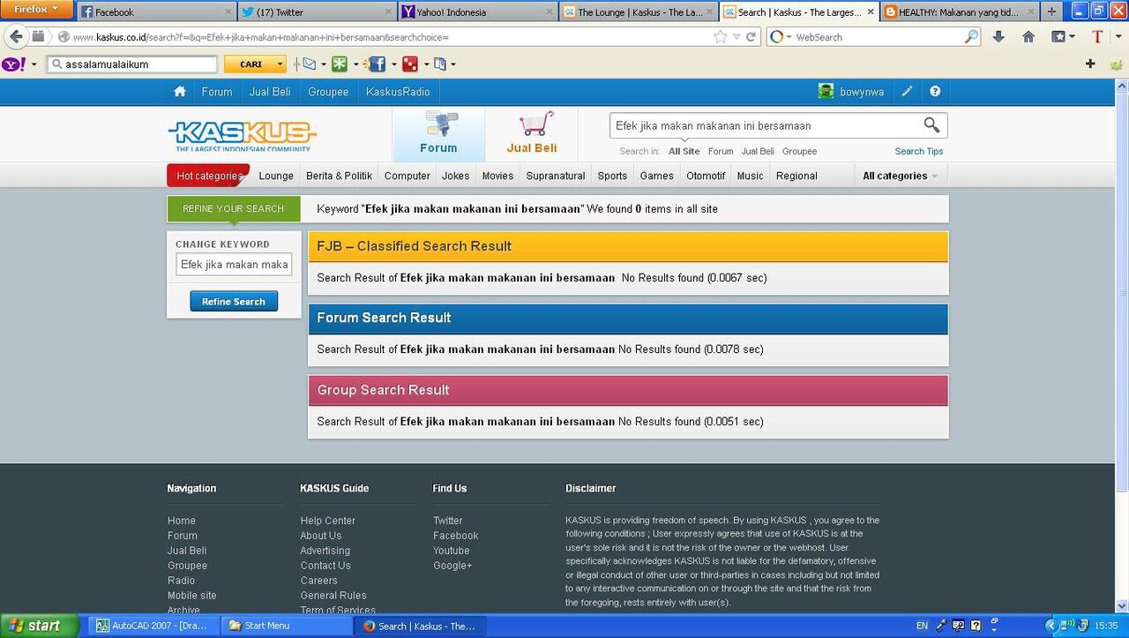Click the pencil icon in Kaskus header

coord(907,92)
